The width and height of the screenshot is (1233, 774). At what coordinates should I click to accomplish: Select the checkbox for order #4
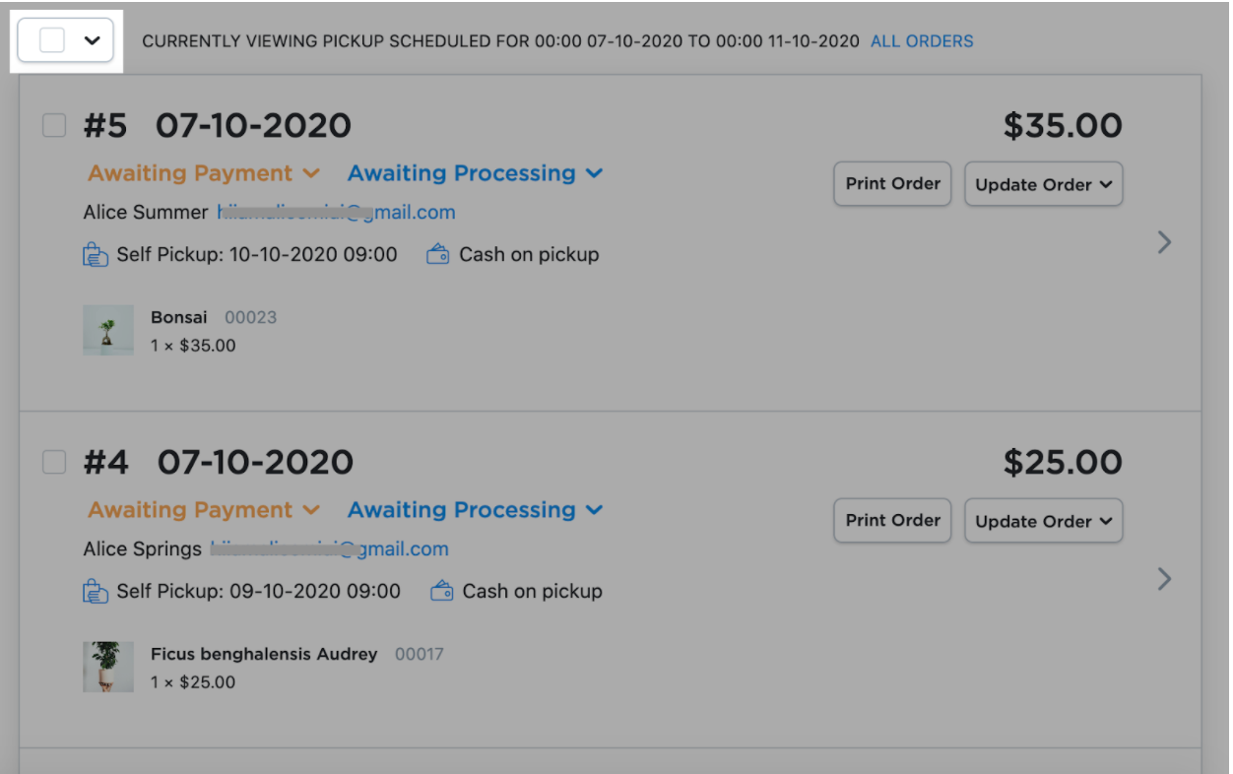54,462
